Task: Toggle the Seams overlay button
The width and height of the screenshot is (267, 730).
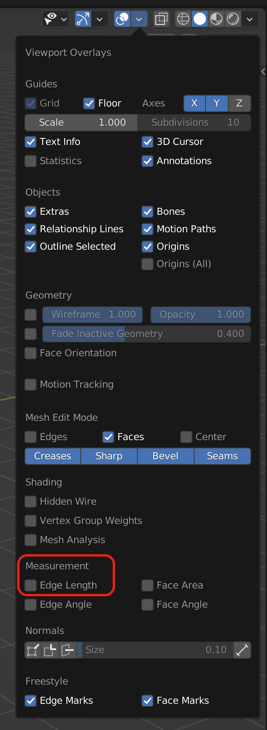Action: click(222, 456)
